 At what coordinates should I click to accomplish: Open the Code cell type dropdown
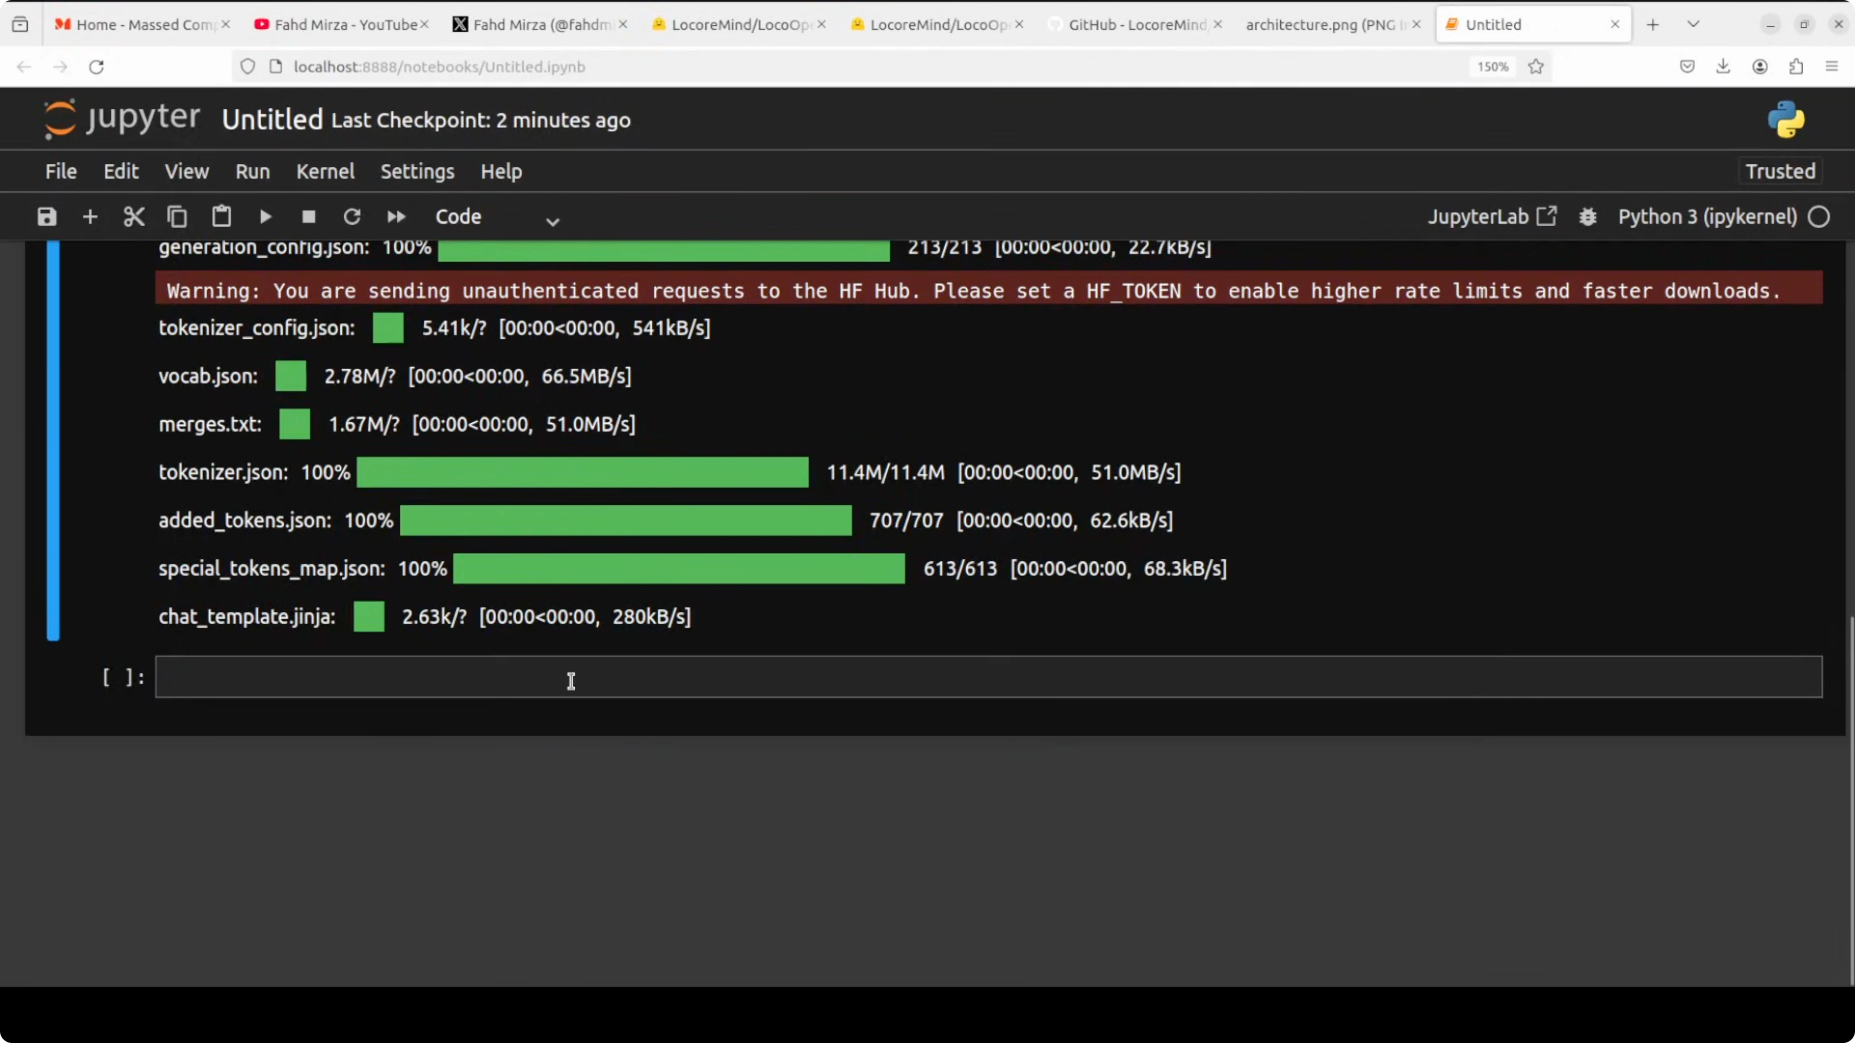pos(497,217)
